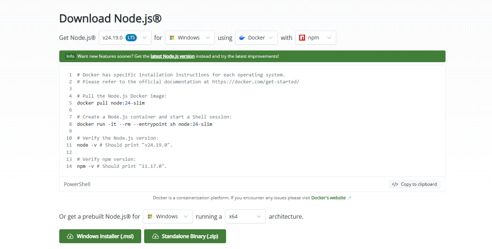Click external arrow icon beside Docker's website
Screen dimensions: 492x249
[x=349, y=198]
